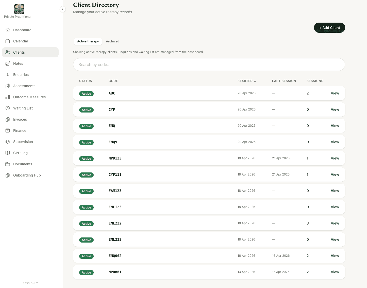Screen dimensions: 367x288
Task: Click the Supervision graduation cap icon
Action: click(x=8, y=142)
